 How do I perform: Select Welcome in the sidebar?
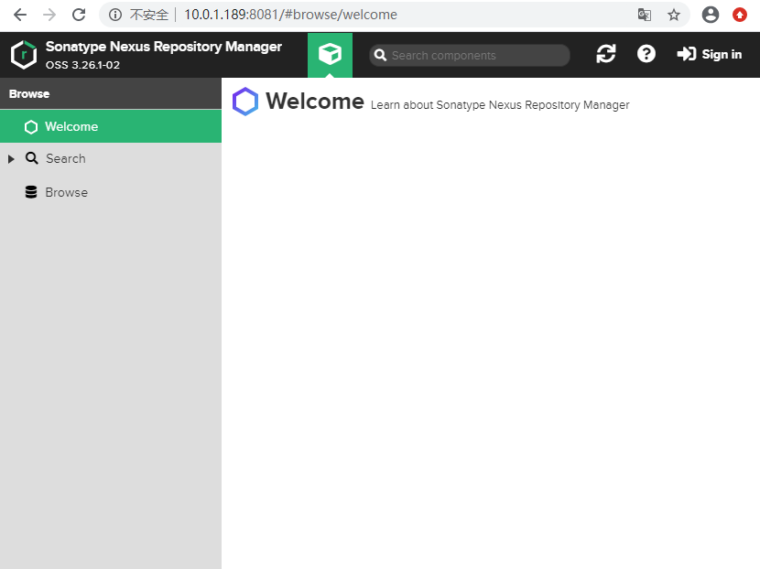pos(111,126)
